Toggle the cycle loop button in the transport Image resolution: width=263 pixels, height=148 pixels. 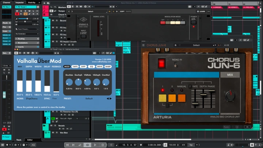(80, 145)
